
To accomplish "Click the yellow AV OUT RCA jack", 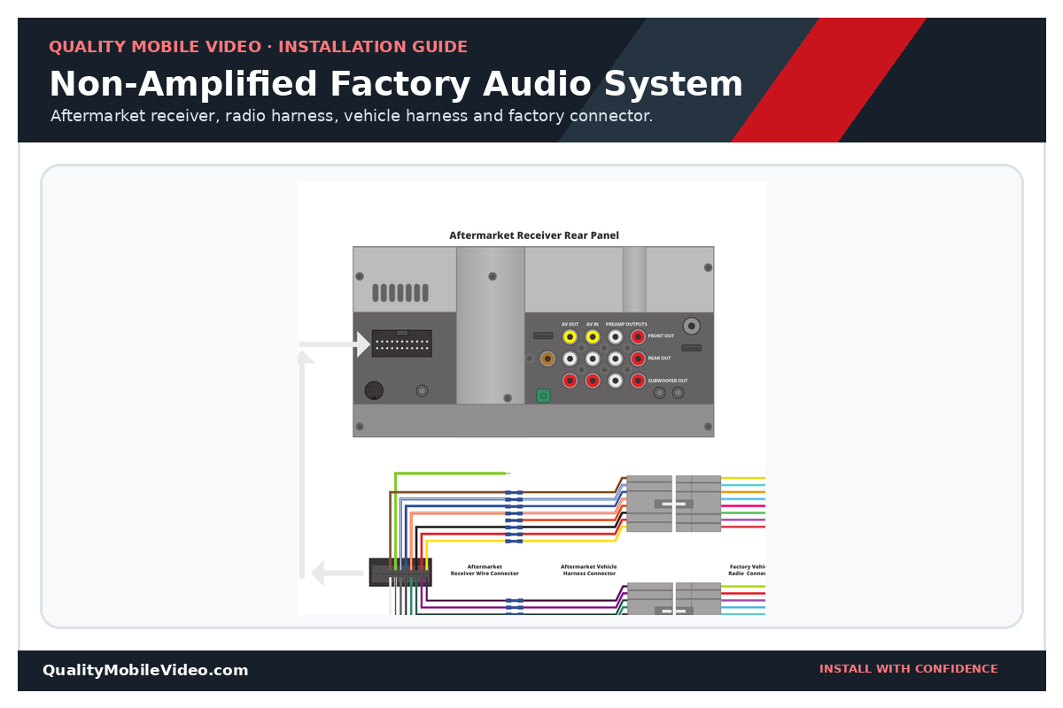I will click(x=570, y=337).
